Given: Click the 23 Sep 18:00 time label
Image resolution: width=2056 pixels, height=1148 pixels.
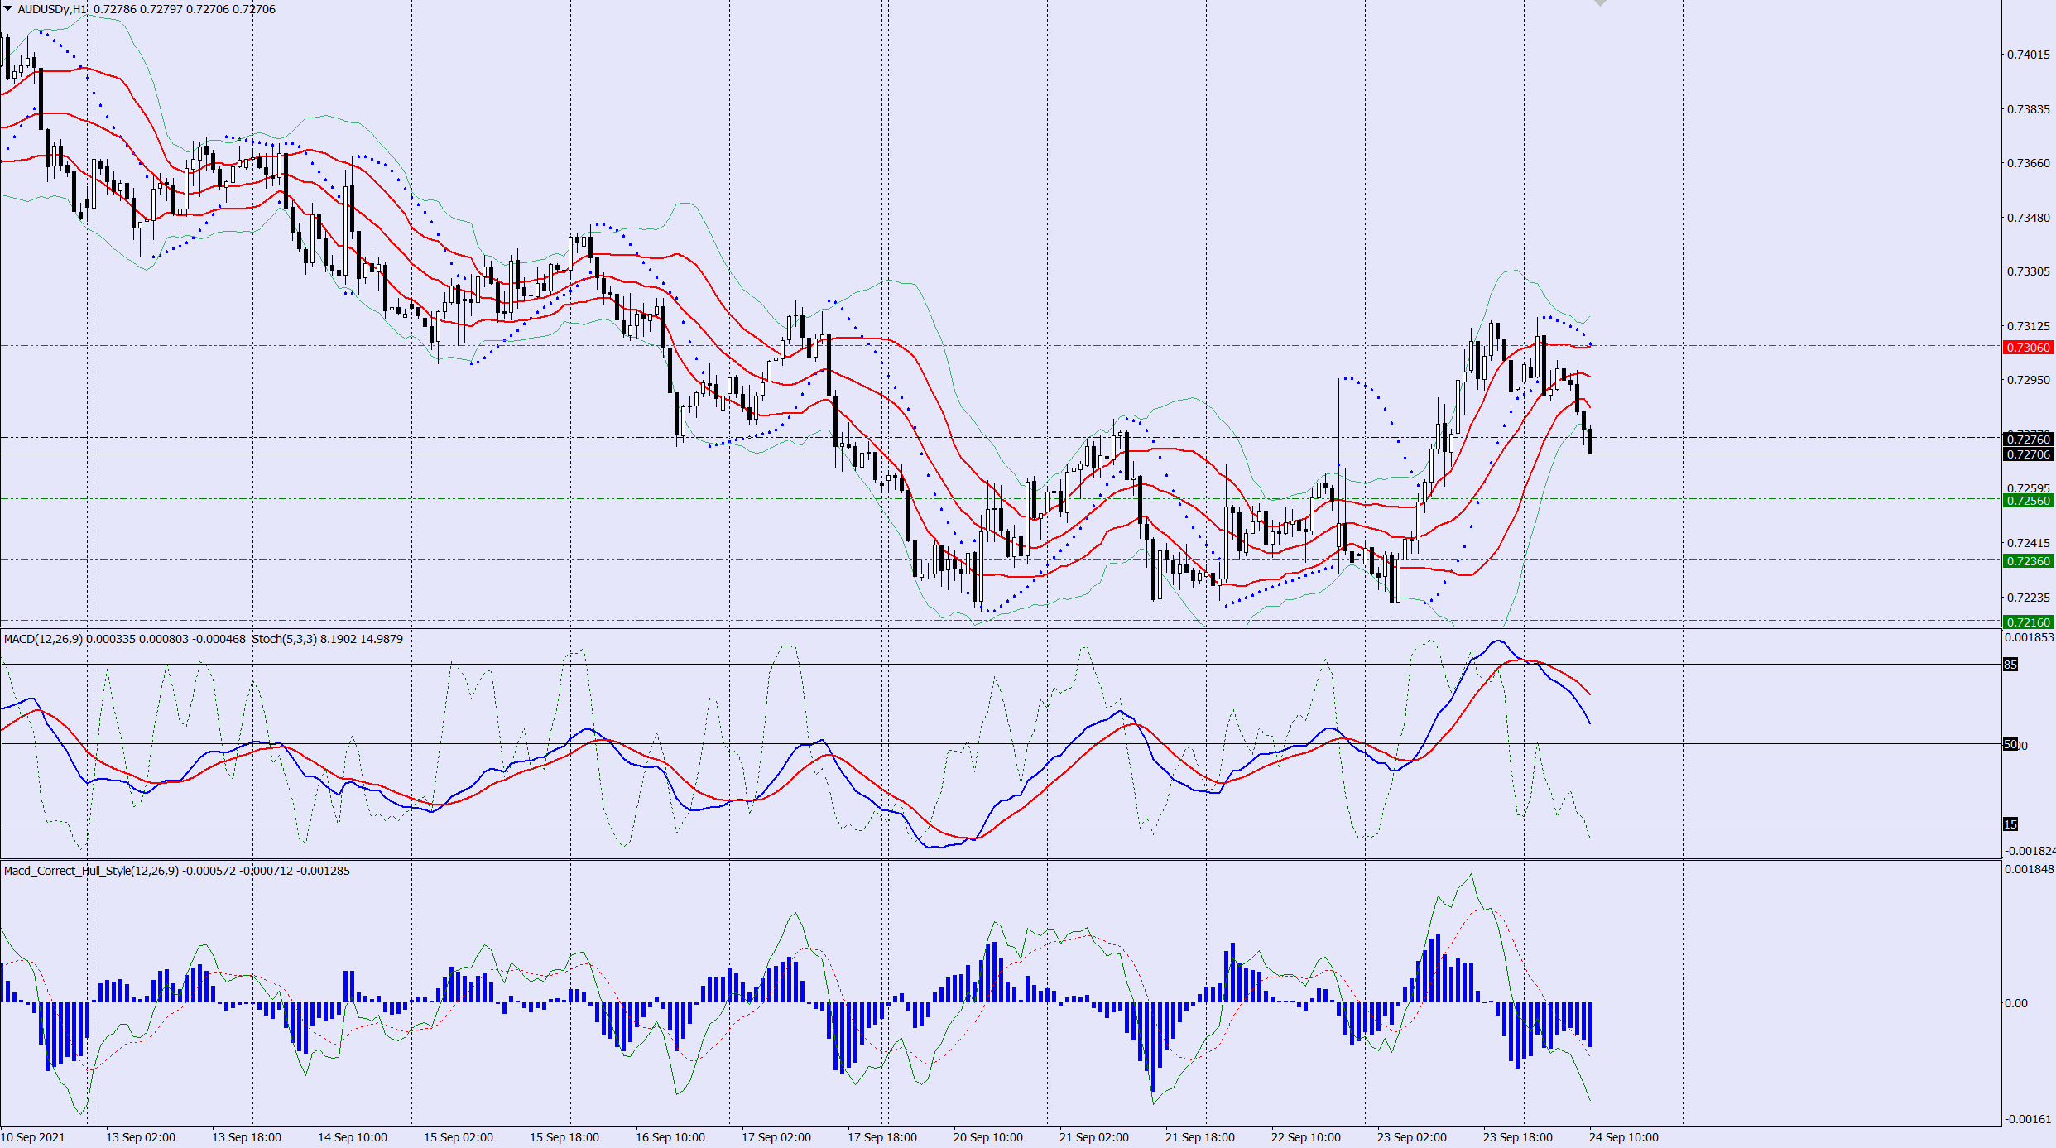Looking at the screenshot, I should (x=1518, y=1137).
